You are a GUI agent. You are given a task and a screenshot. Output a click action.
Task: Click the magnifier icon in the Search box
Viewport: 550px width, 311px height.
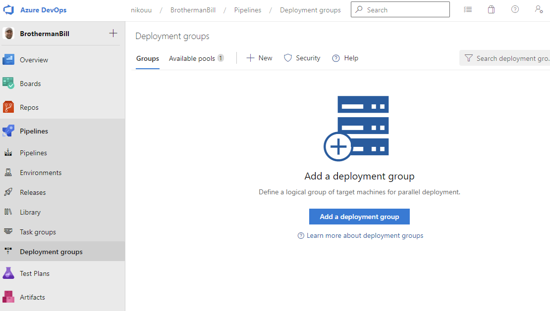click(x=359, y=9)
